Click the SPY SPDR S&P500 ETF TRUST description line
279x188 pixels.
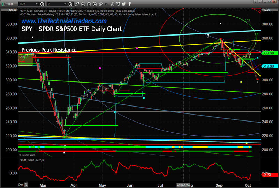(77, 11)
